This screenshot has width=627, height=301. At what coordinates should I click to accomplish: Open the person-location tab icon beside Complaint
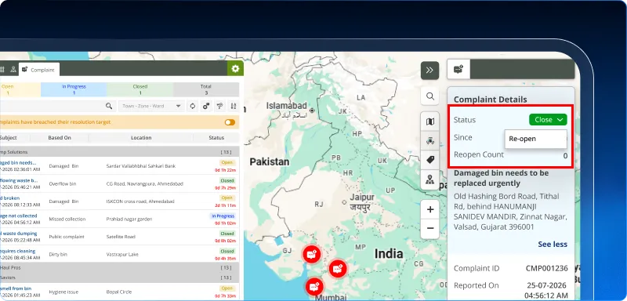tap(13, 69)
